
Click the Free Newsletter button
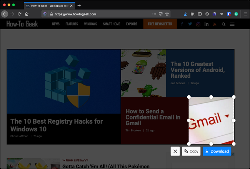point(160,24)
